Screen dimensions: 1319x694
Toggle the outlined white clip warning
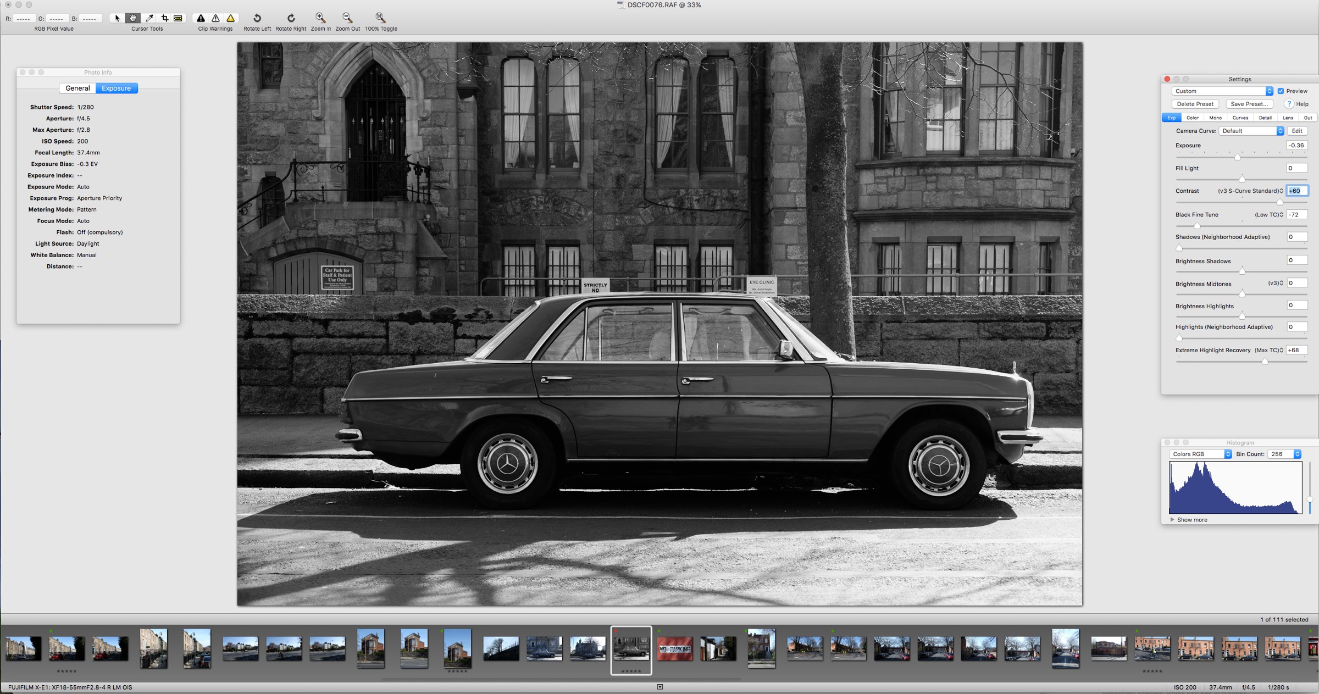point(215,18)
